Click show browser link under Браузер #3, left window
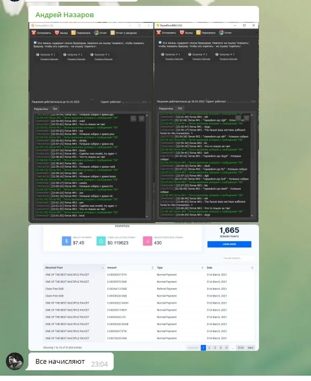311x381 pixels. pyautogui.click(x=103, y=59)
